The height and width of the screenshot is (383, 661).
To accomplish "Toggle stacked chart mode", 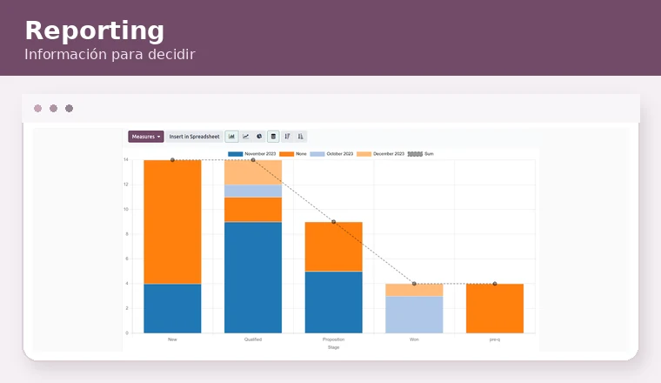I will coord(273,137).
